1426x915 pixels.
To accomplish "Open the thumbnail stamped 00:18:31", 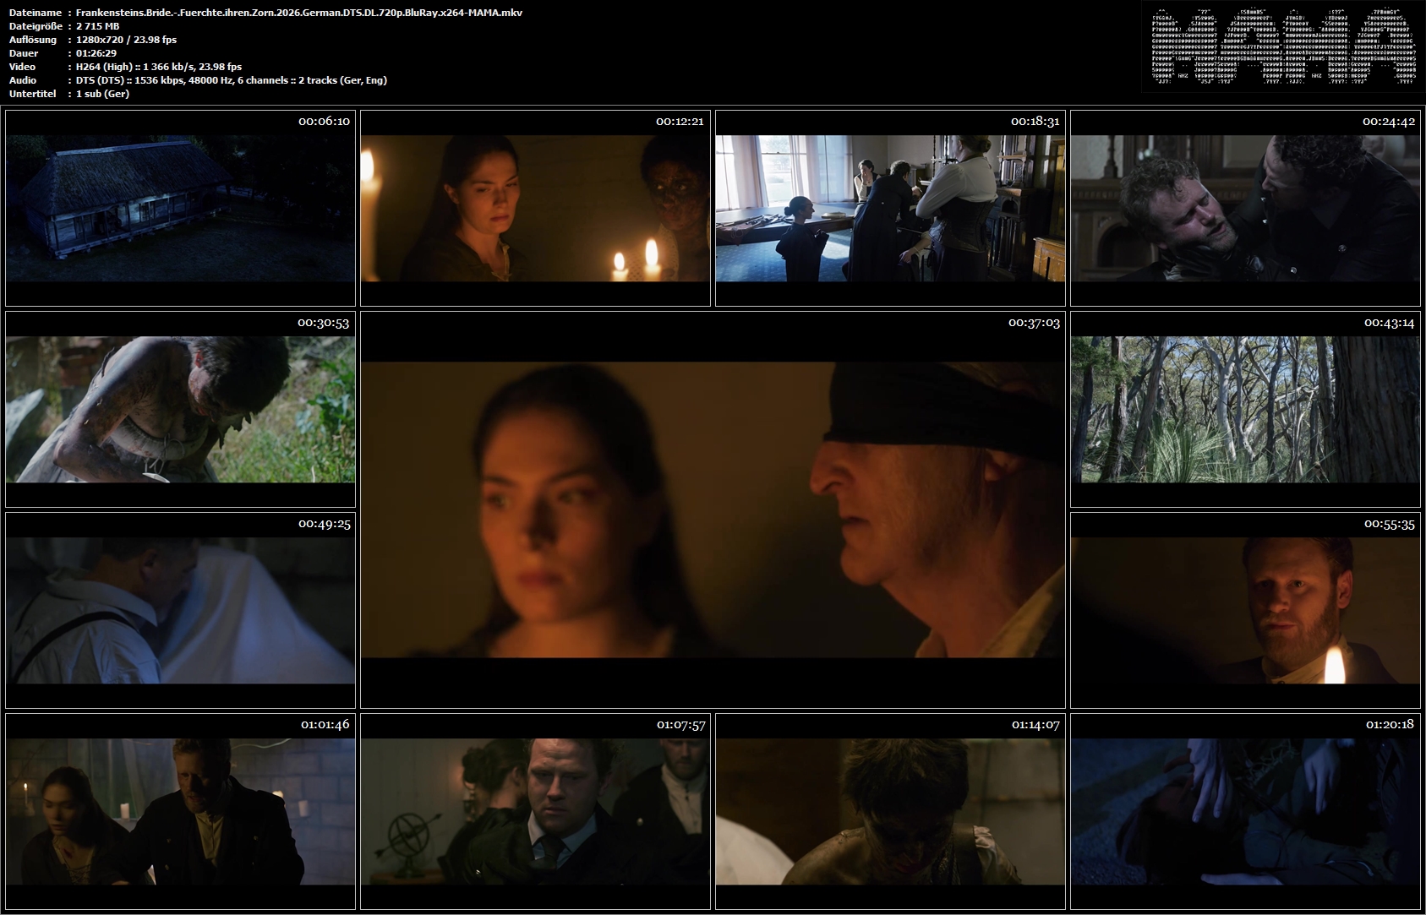I will pos(890,208).
